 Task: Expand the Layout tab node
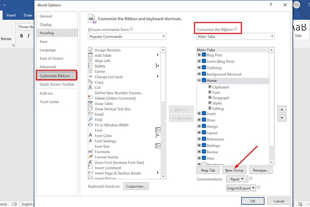click(199, 132)
